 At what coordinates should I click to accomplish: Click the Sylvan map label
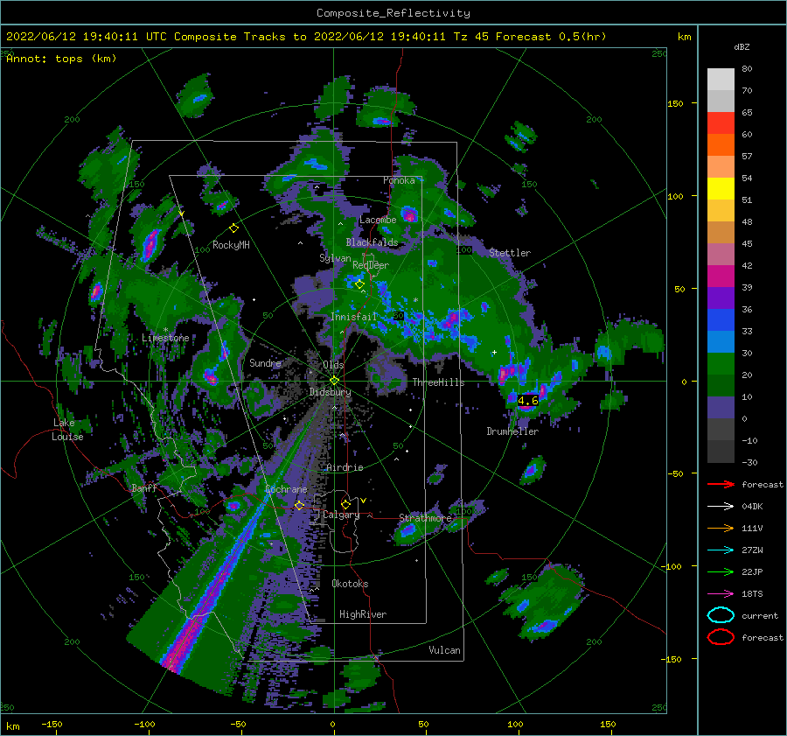[x=335, y=258]
